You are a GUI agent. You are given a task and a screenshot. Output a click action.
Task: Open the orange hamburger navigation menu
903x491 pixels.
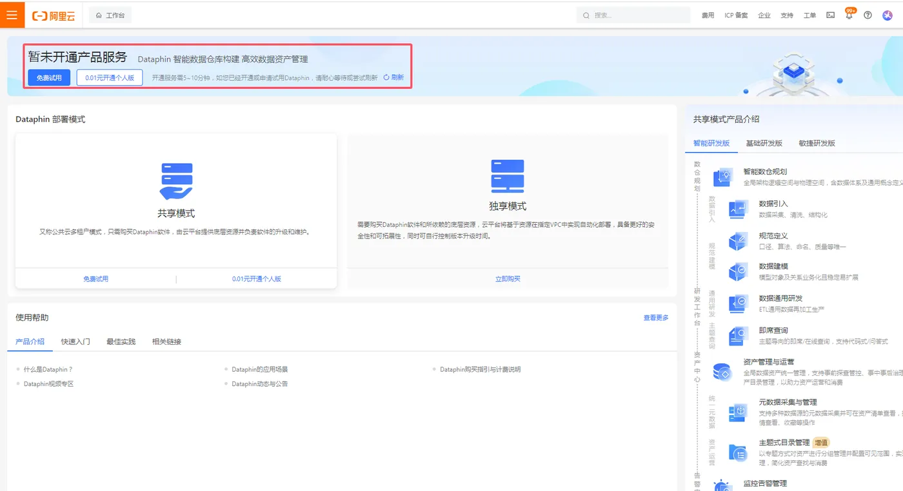click(12, 15)
